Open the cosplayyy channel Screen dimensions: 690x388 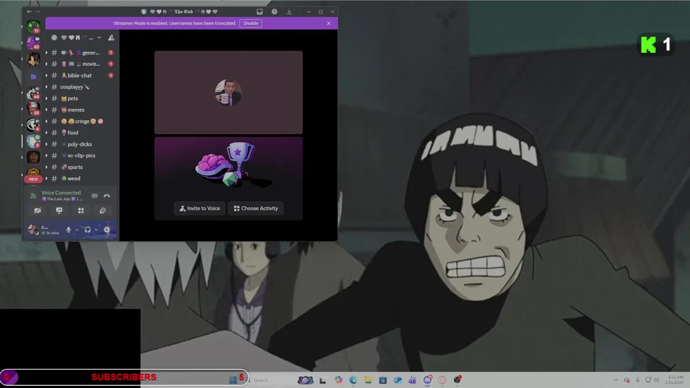(x=80, y=87)
